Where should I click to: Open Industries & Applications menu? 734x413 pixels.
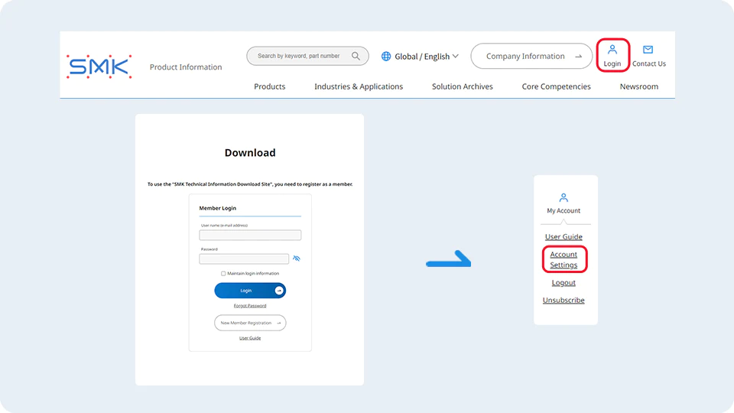(359, 86)
